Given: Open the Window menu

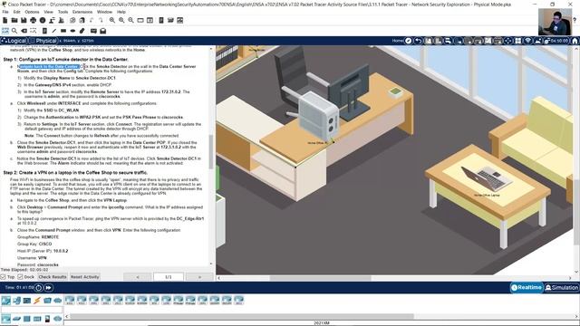Looking at the screenshot, I should pyautogui.click(x=105, y=12).
